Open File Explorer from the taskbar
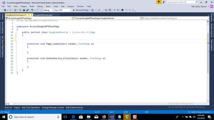 pos(89,117)
